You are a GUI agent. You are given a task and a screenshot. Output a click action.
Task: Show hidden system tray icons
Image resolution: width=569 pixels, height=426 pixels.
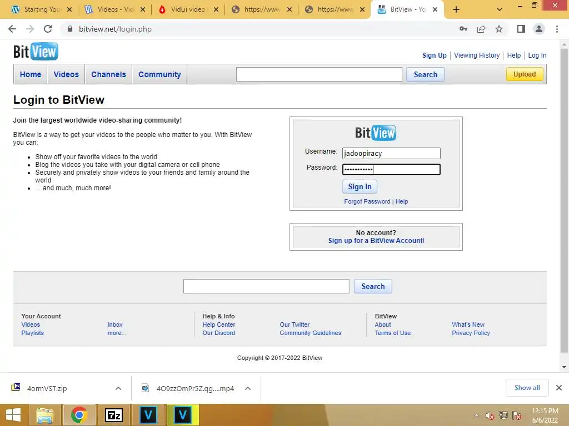[476, 415]
